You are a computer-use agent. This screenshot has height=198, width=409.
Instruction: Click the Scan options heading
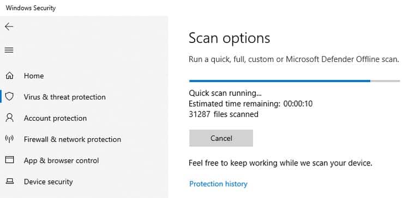pyautogui.click(x=229, y=38)
